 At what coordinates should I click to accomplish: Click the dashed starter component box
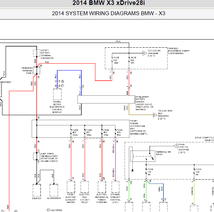tap(37, 190)
